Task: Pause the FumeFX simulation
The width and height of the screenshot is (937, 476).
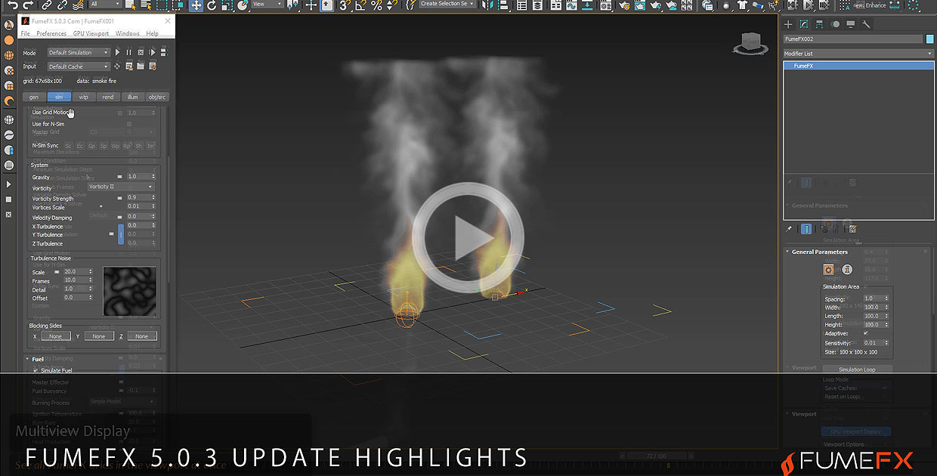Action: (128, 52)
